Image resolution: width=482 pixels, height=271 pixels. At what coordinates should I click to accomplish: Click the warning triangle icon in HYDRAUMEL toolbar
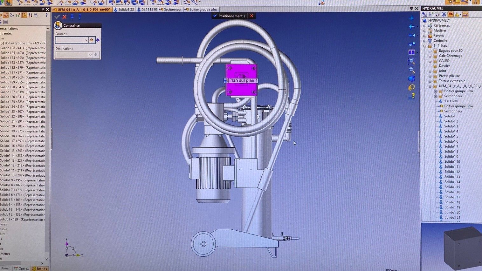457,14
